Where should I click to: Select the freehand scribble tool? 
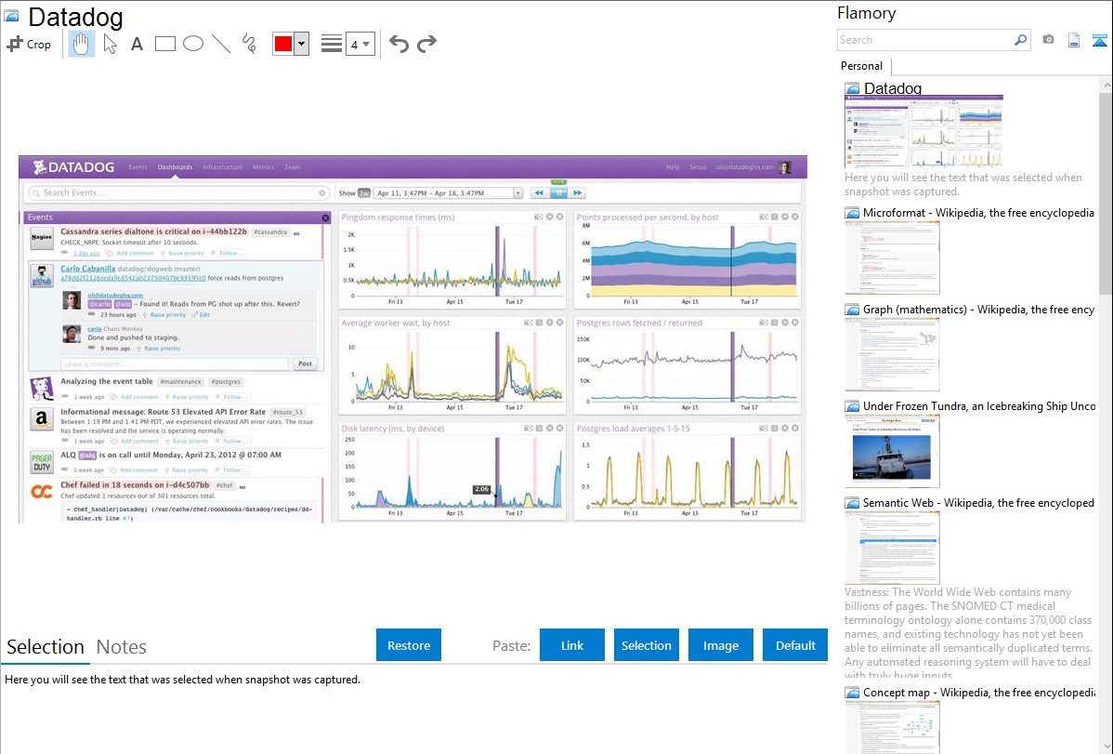click(x=249, y=44)
